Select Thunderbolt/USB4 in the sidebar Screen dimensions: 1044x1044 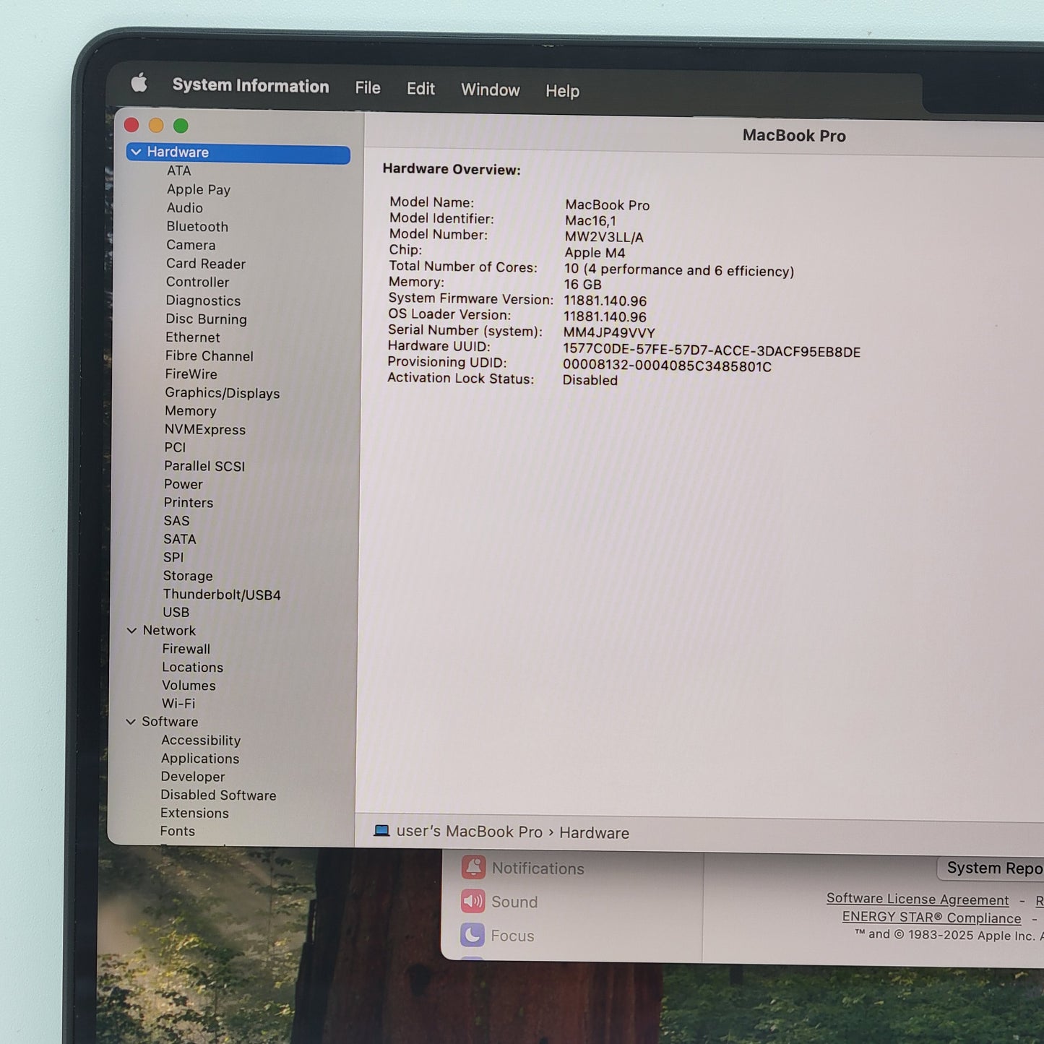(x=222, y=595)
